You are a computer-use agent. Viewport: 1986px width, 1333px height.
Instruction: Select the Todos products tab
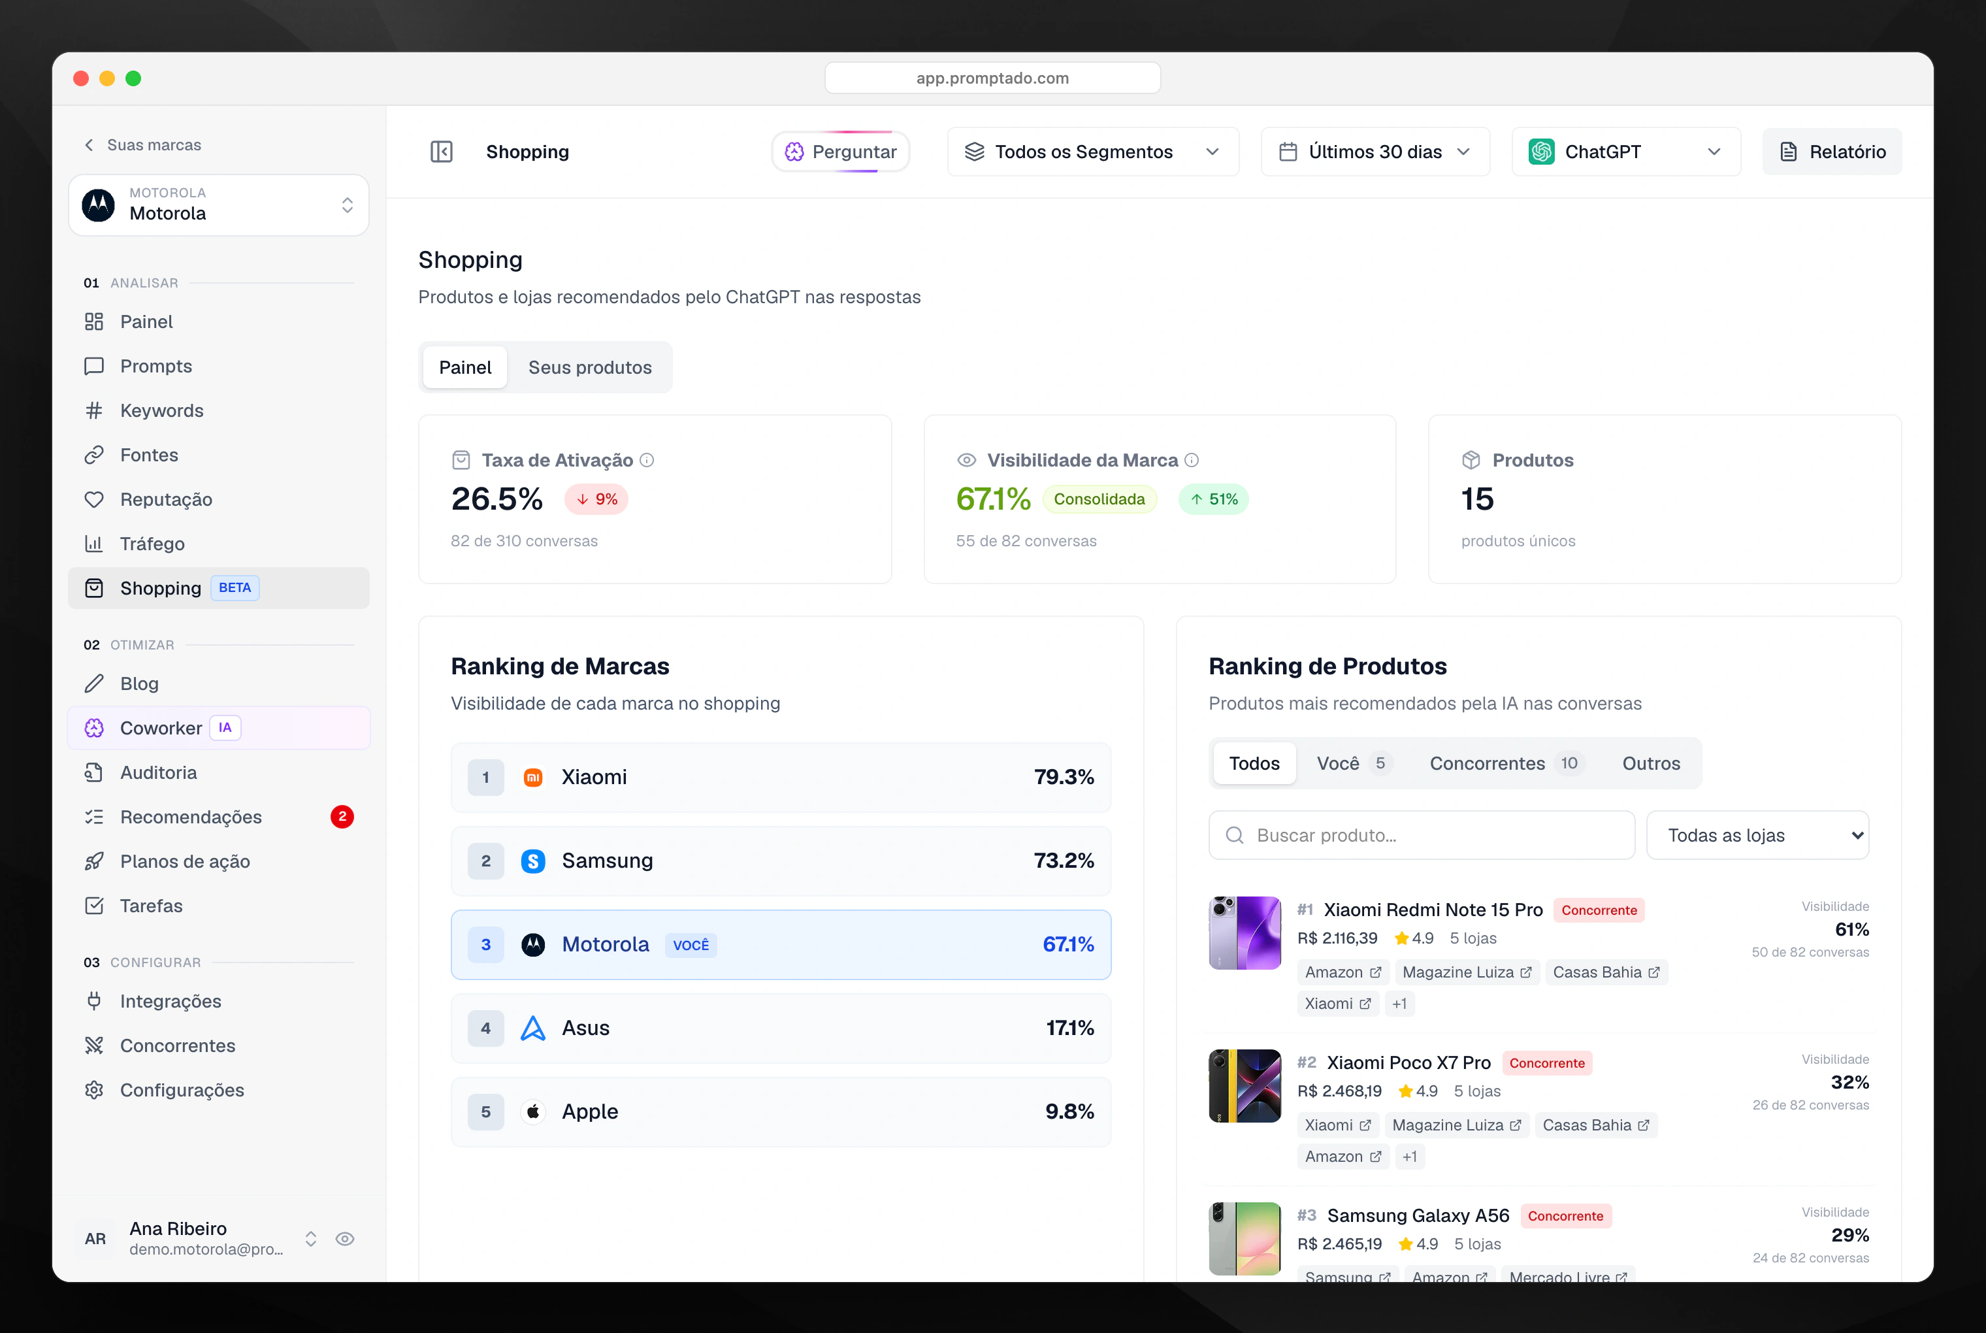(1254, 763)
